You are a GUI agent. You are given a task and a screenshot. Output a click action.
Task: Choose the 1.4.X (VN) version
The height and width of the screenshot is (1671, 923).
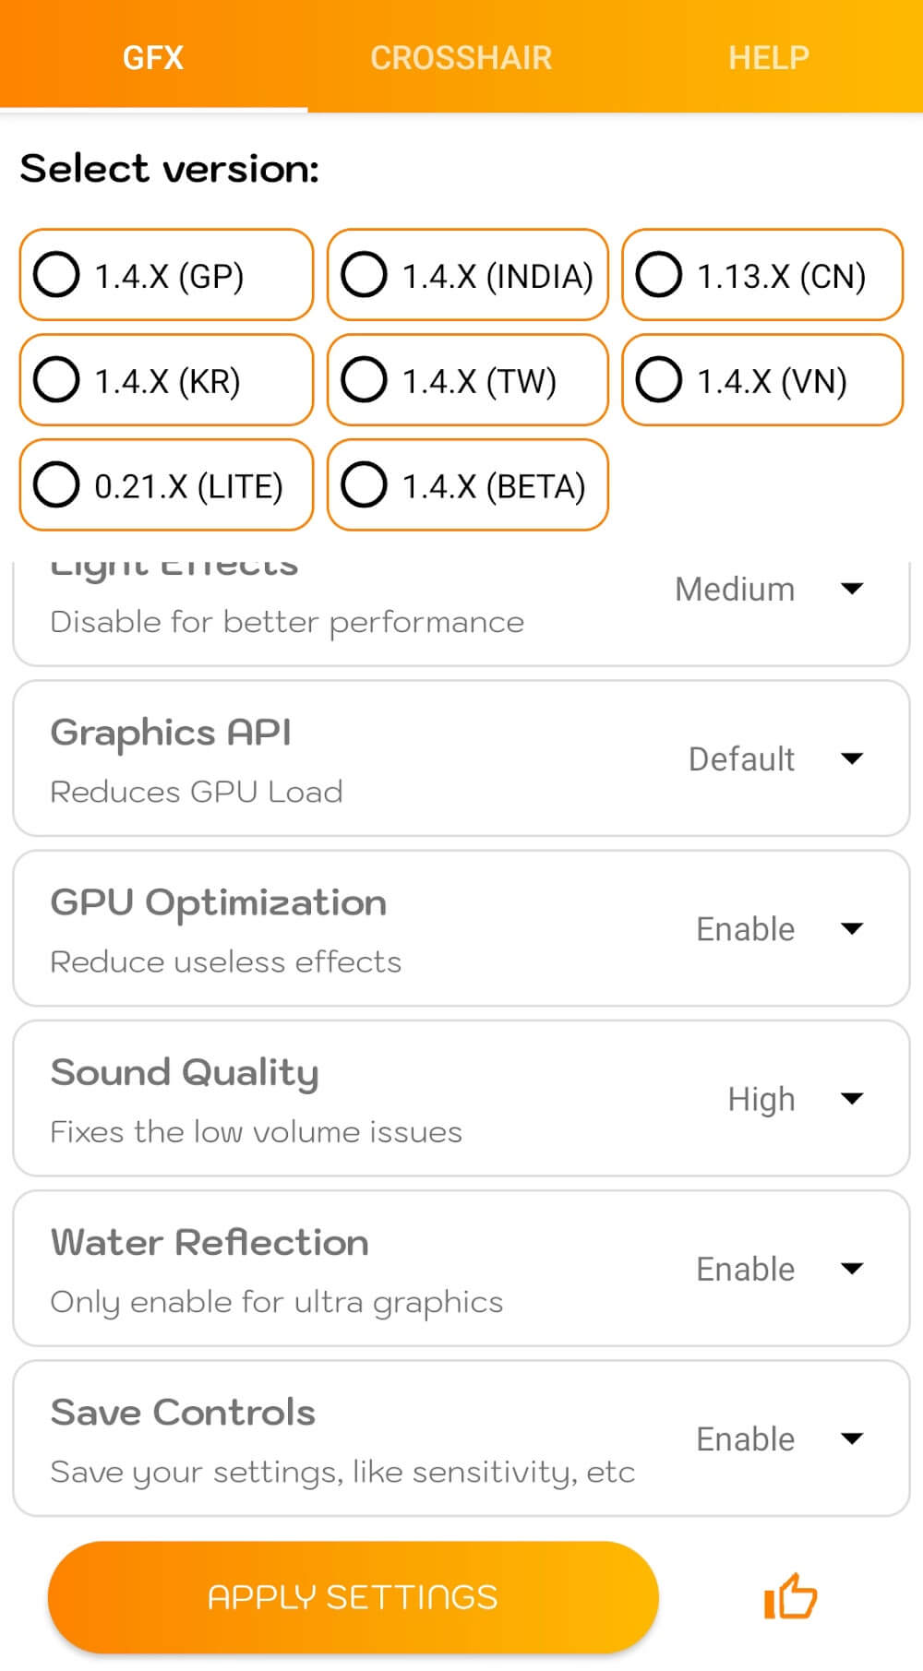(x=762, y=380)
